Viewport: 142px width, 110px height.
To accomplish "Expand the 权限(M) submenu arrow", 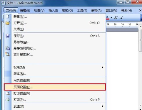I will click(x=103, y=68).
